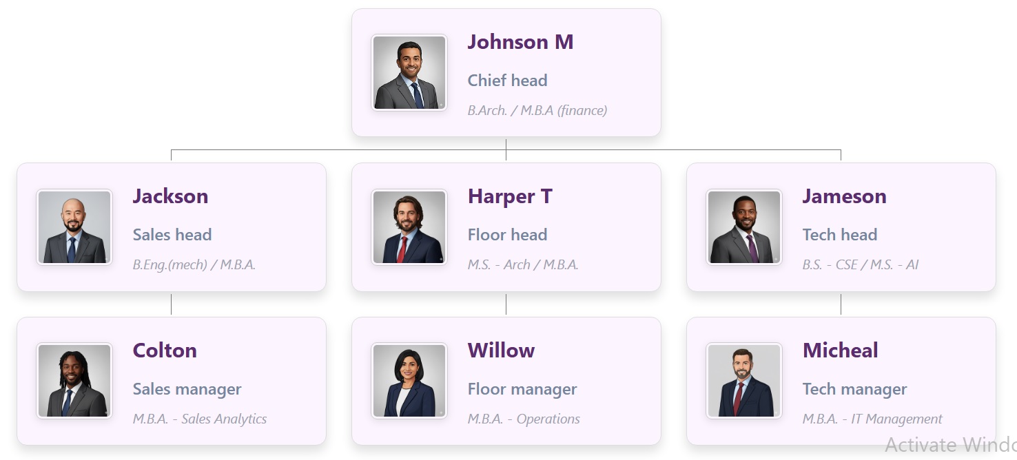Viewport: 1017px width, 460px height.
Task: Click the Floor manager title text
Action: tap(522, 389)
